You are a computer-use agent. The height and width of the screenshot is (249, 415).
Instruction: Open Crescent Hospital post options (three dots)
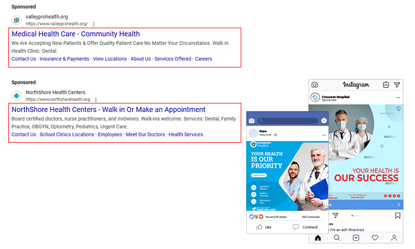point(398,97)
